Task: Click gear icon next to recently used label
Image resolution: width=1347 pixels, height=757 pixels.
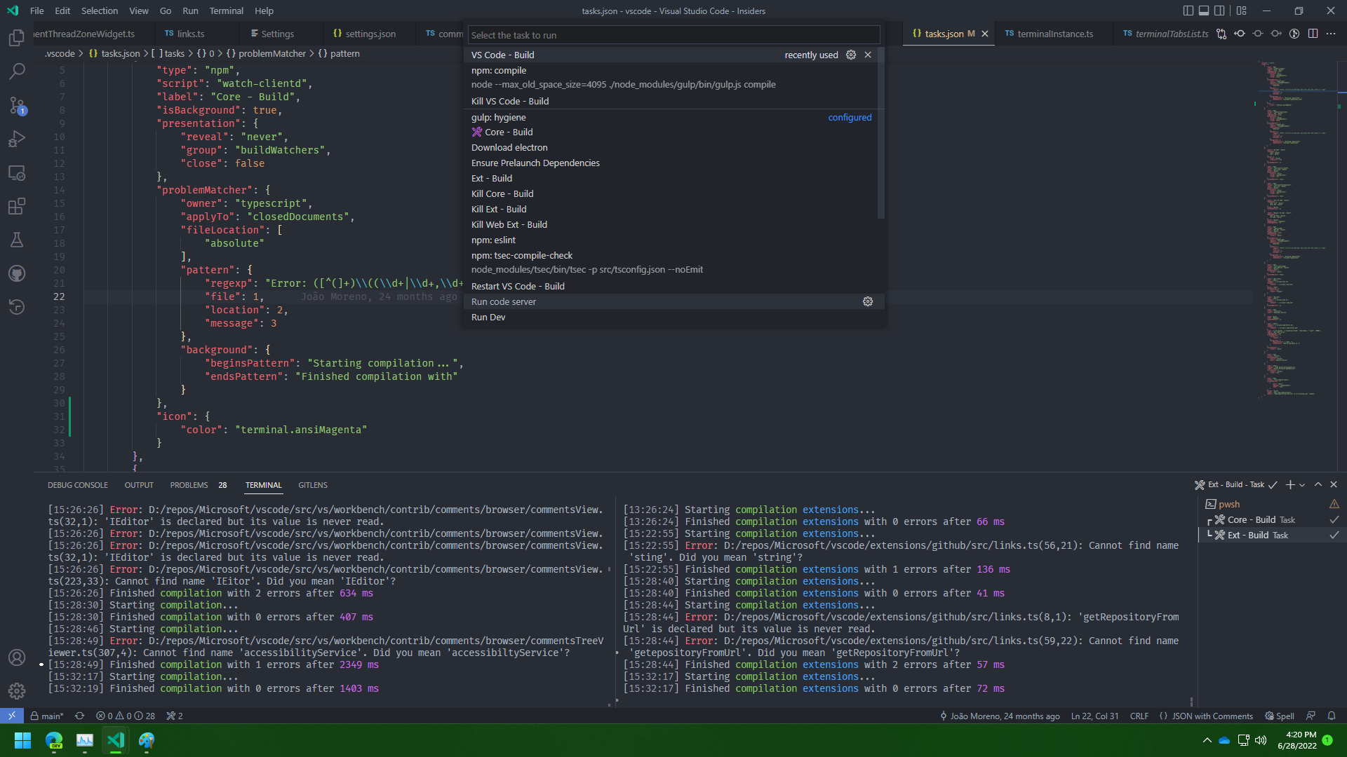Action: point(851,55)
